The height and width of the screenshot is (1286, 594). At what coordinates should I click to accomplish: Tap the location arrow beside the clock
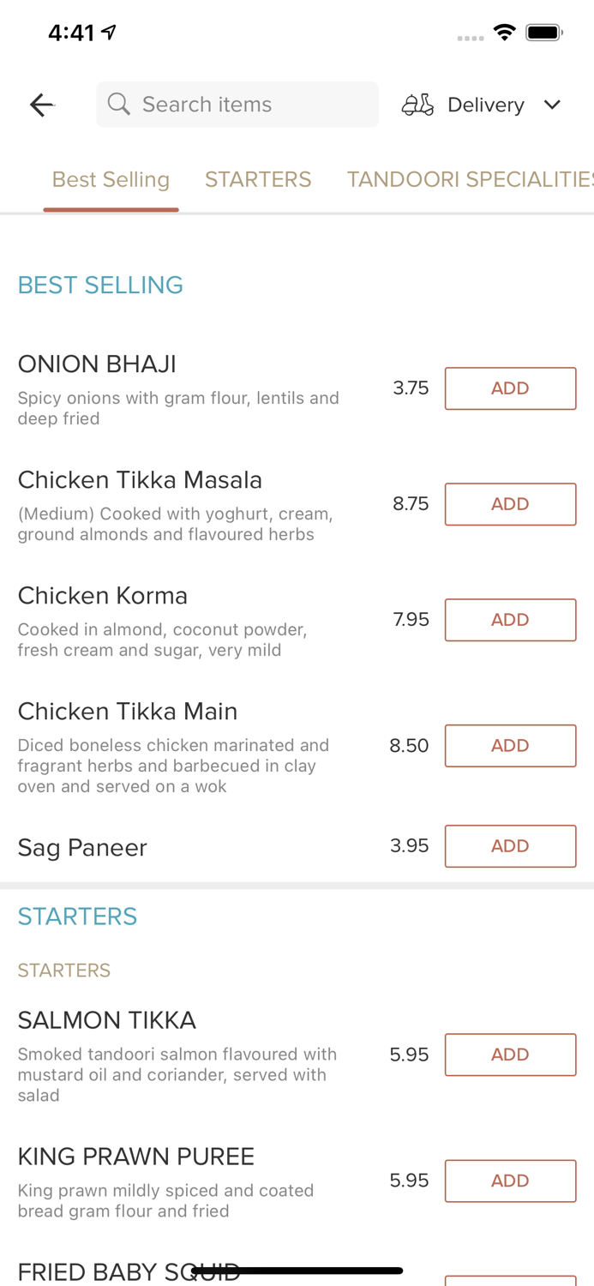pos(109,33)
